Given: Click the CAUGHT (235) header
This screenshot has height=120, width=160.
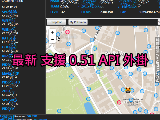Looking at the screenshot, I should point(12,1).
